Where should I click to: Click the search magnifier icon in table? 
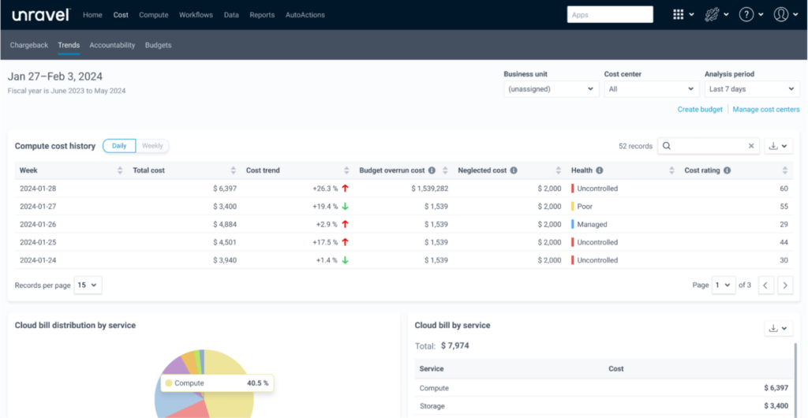pos(666,146)
